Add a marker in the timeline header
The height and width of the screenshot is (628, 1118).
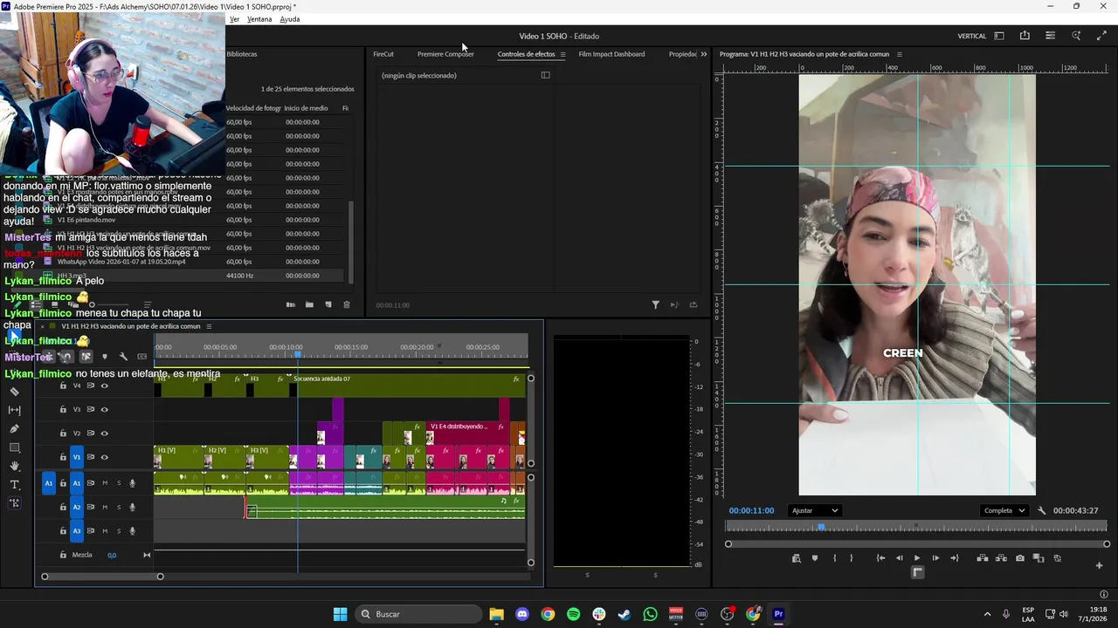click(x=105, y=356)
